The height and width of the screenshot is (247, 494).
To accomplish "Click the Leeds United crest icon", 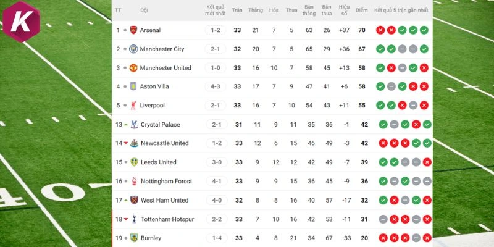I will [x=134, y=162].
